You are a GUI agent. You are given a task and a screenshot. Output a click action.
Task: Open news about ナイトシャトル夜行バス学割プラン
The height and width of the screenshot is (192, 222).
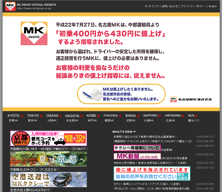[x=153, y=141]
